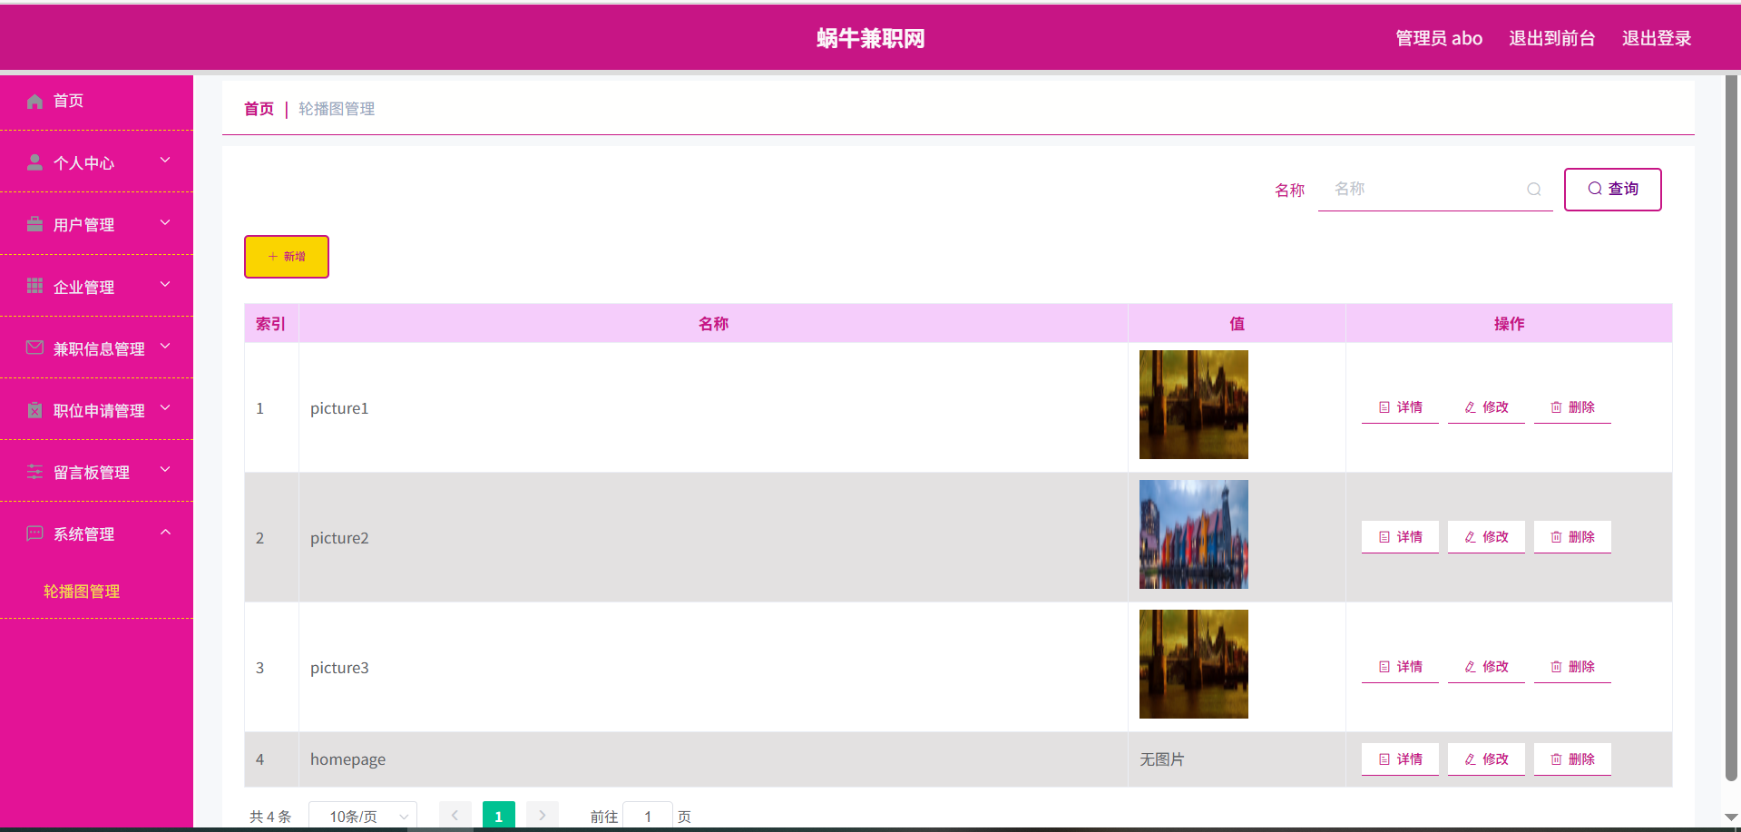Select the envelope icon beside 兼职信息管理
This screenshot has width=1741, height=832.
point(34,347)
